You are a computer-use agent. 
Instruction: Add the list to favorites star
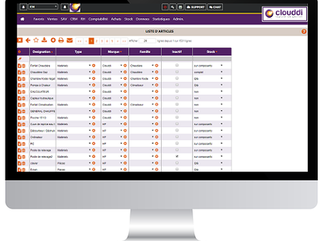(x=36, y=40)
